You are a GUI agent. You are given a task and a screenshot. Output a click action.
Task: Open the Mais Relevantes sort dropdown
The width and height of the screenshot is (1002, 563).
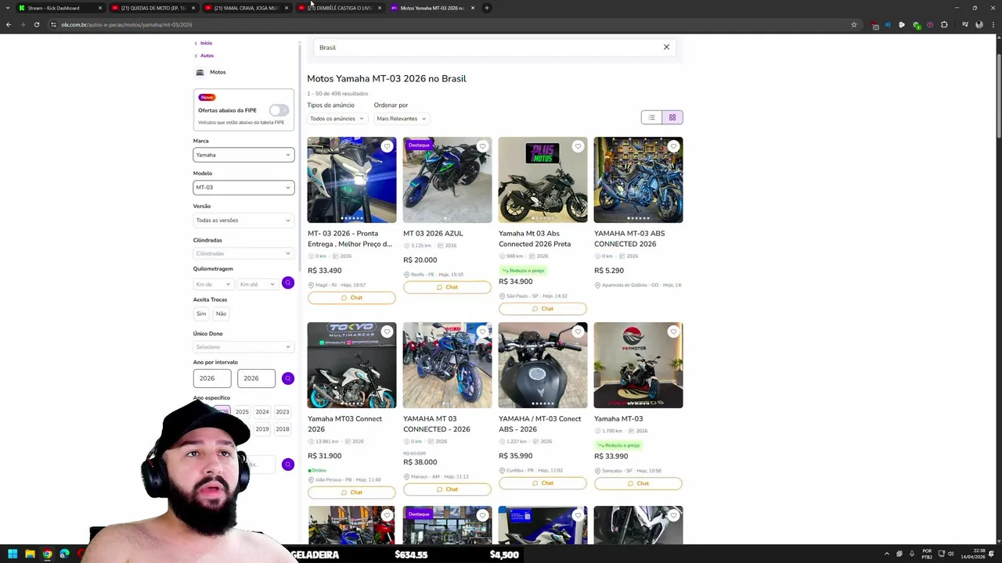[x=401, y=119]
